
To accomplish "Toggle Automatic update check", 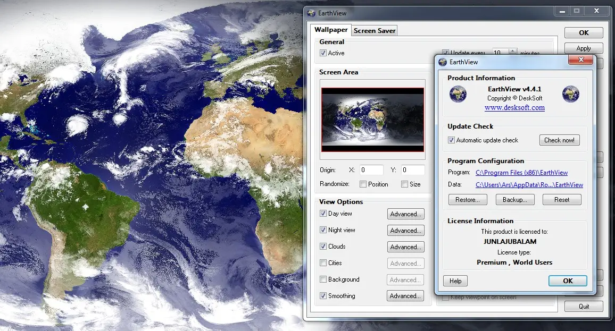I will 452,140.
